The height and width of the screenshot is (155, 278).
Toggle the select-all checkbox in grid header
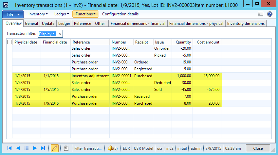(9, 42)
